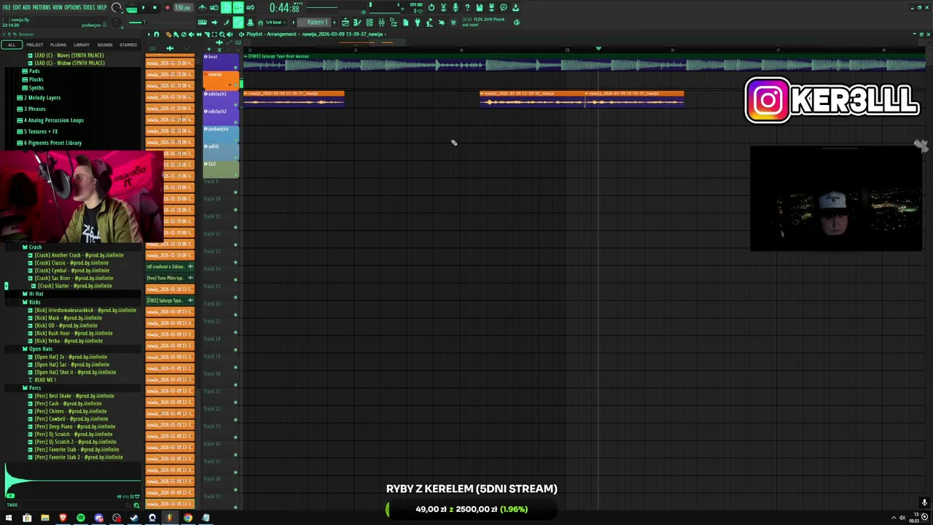Screen dimensions: 933x525
Task: Open the PATTERNS menu
Action: click(x=42, y=7)
